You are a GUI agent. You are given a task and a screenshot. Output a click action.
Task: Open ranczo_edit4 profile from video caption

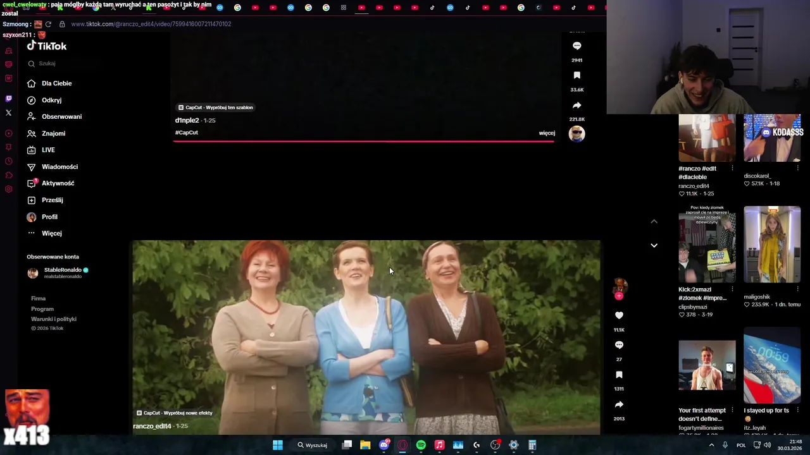click(x=152, y=426)
